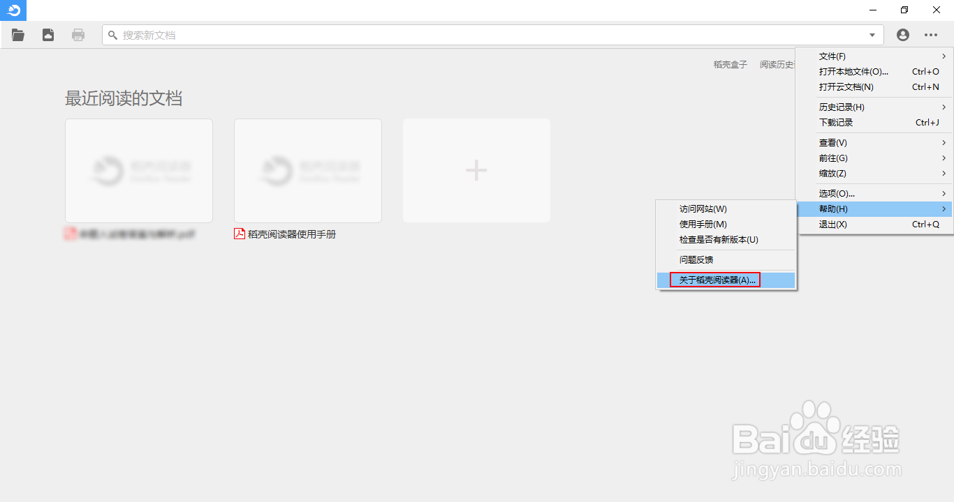The width and height of the screenshot is (954, 502).
Task: Click the search magnifier icon
Action: pos(112,35)
